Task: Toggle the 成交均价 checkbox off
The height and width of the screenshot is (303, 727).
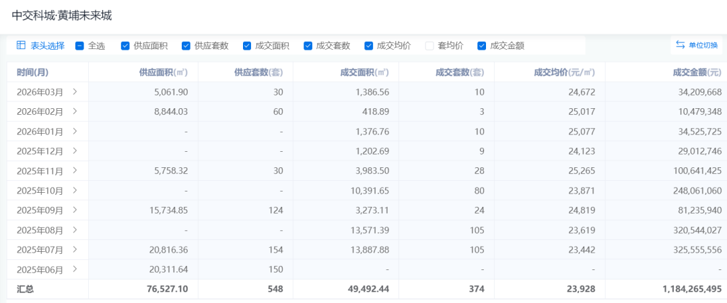Action: coord(369,46)
